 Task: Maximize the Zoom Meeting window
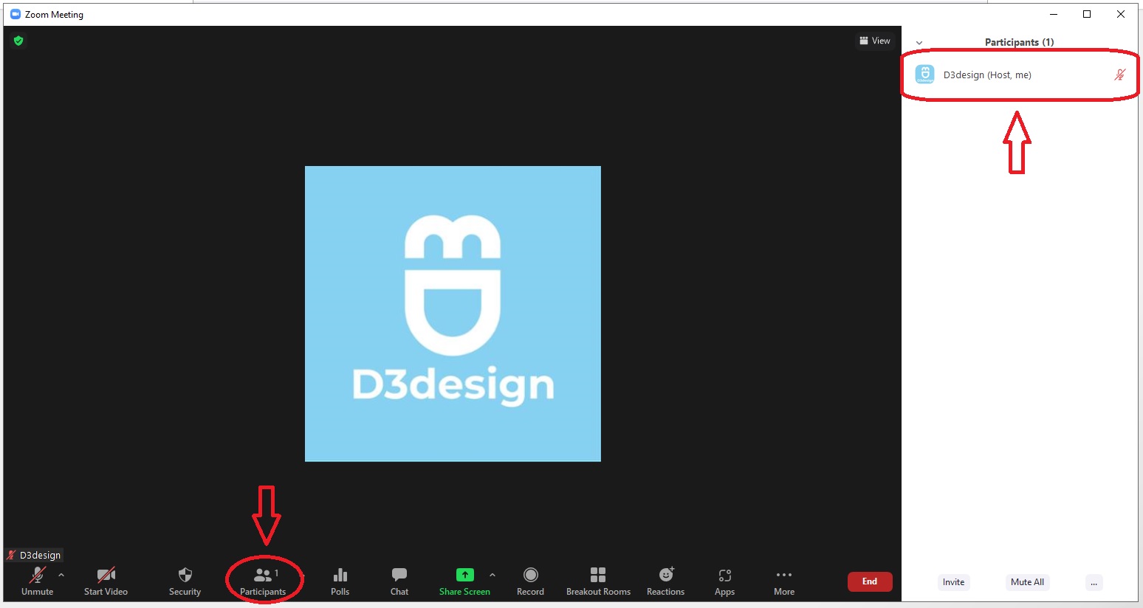pyautogui.click(x=1087, y=14)
